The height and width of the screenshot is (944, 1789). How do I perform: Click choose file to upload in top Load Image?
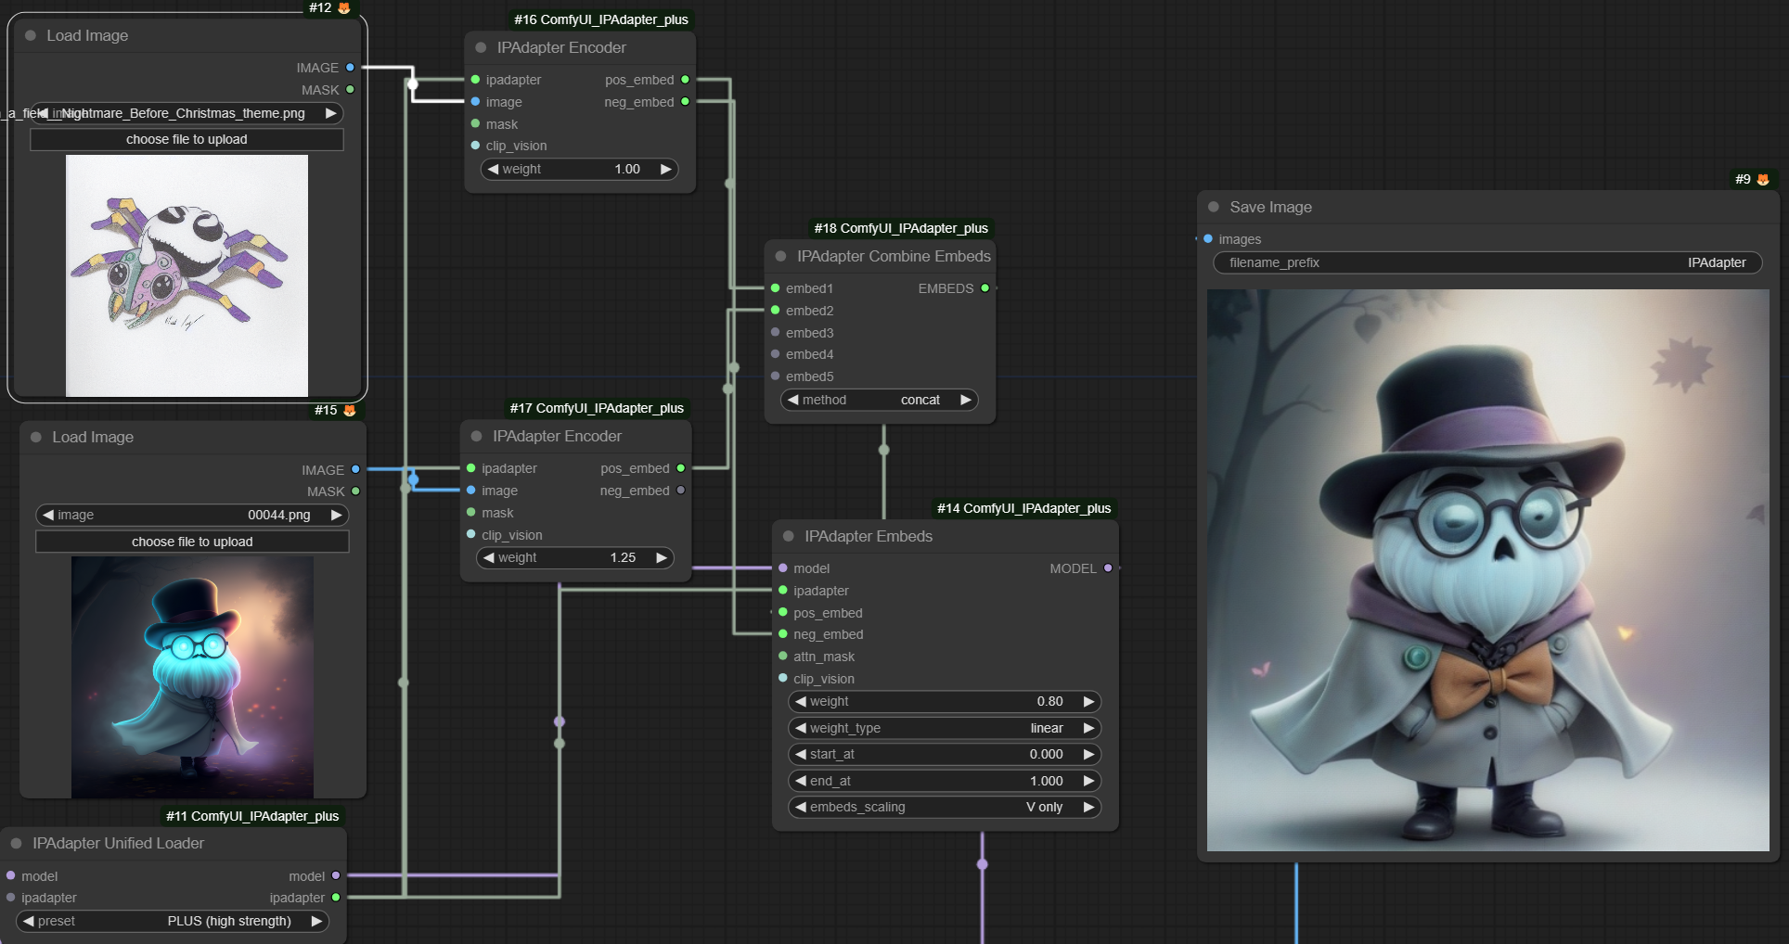[x=187, y=139]
